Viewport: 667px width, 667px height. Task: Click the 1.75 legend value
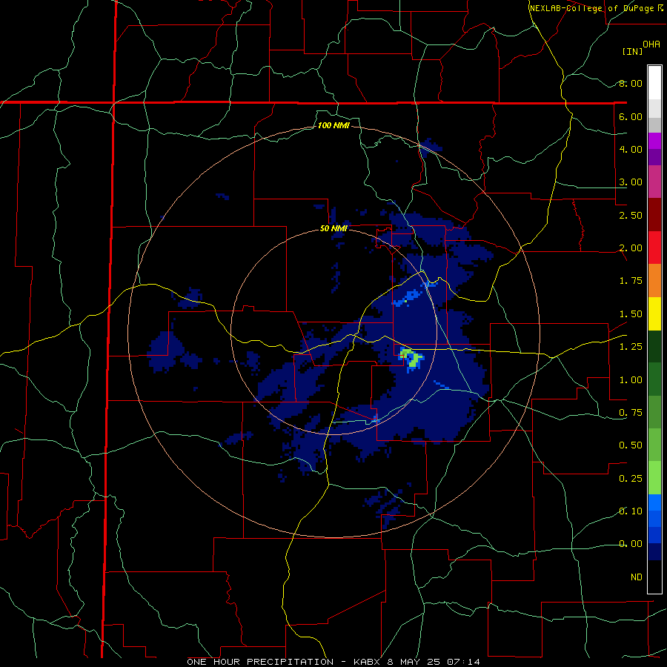coord(631,281)
